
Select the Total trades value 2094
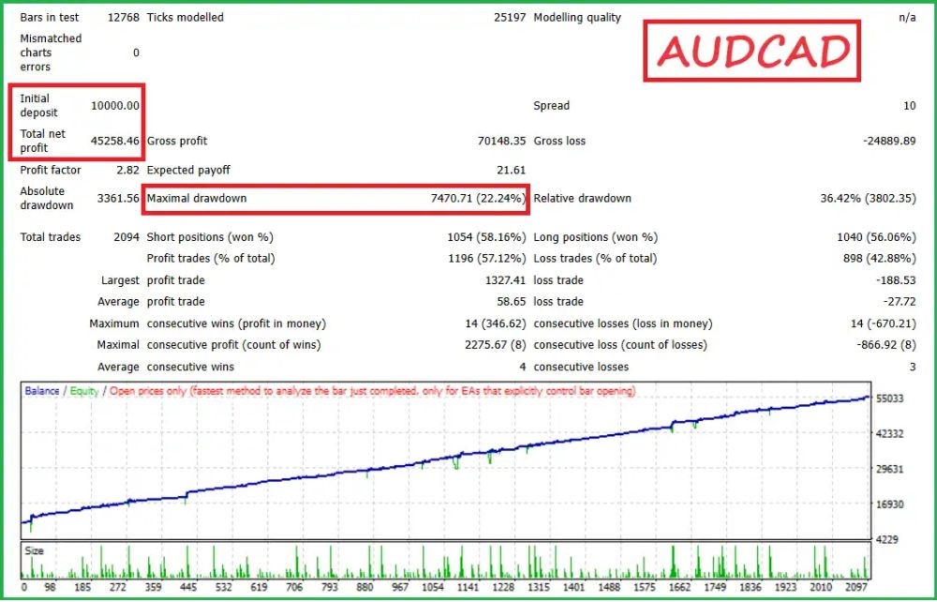point(126,238)
